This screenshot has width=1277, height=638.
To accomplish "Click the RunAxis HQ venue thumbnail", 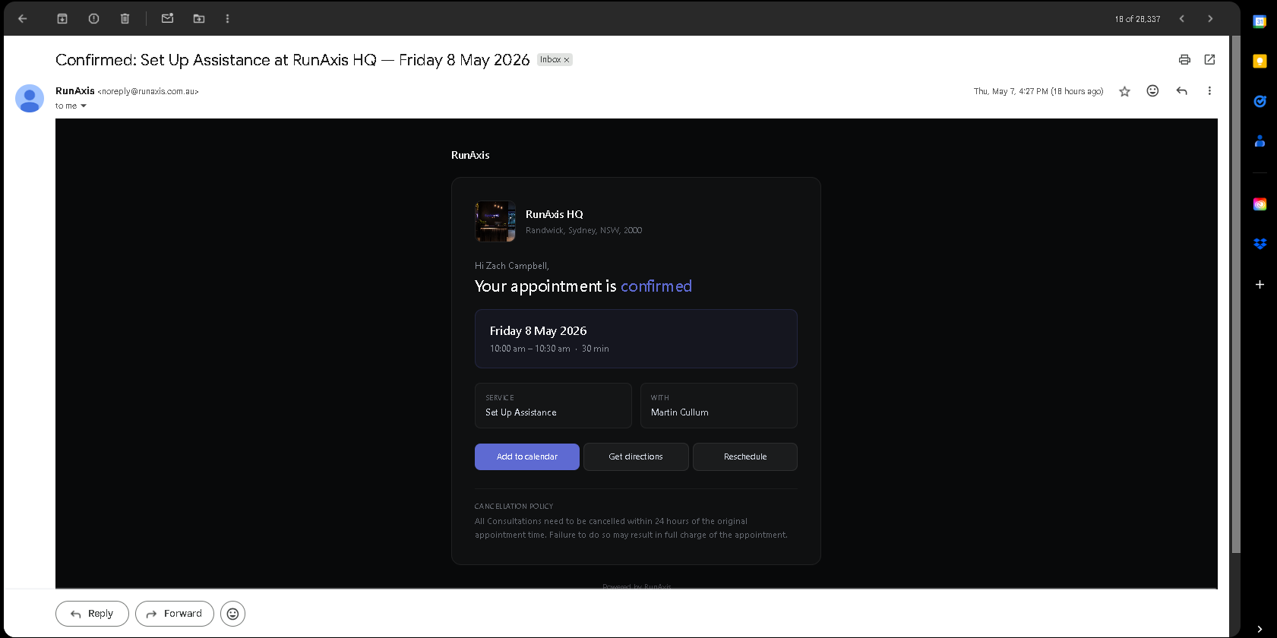I will pyautogui.click(x=495, y=221).
